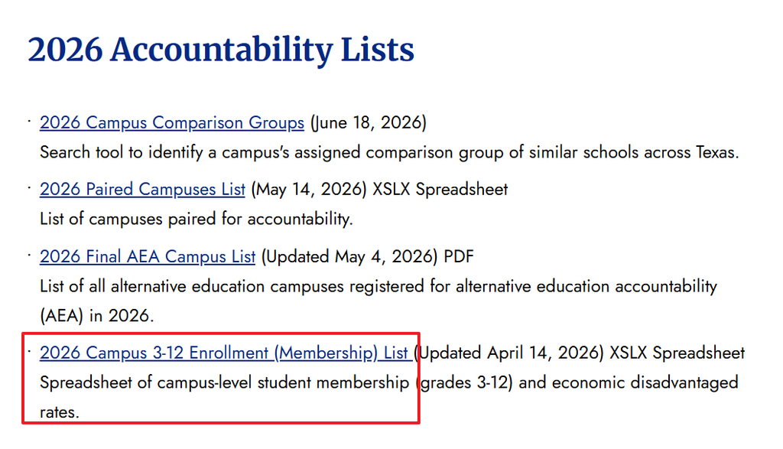Click bullet point beside Campus Comparison Groups
783x449 pixels.
coord(30,121)
